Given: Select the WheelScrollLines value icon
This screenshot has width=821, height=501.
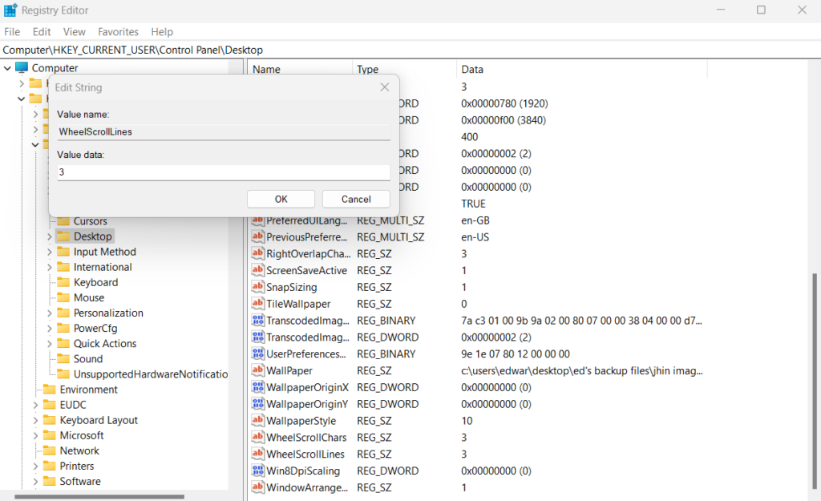Looking at the screenshot, I should [x=258, y=454].
